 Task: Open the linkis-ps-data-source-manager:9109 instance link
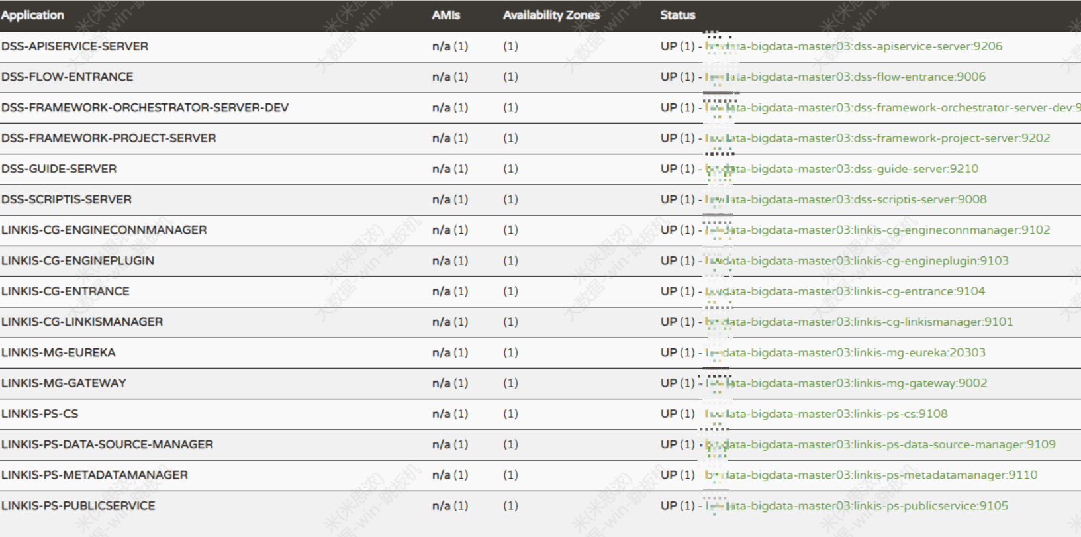(880, 444)
